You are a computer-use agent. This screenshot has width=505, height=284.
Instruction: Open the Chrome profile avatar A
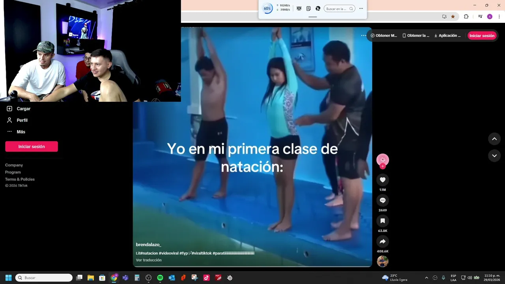pyautogui.click(x=490, y=17)
